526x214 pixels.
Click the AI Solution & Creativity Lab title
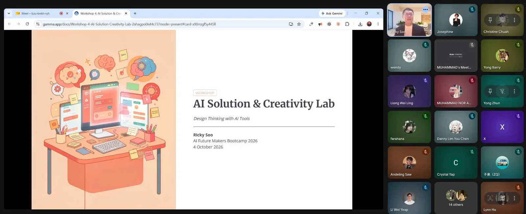[x=264, y=104]
